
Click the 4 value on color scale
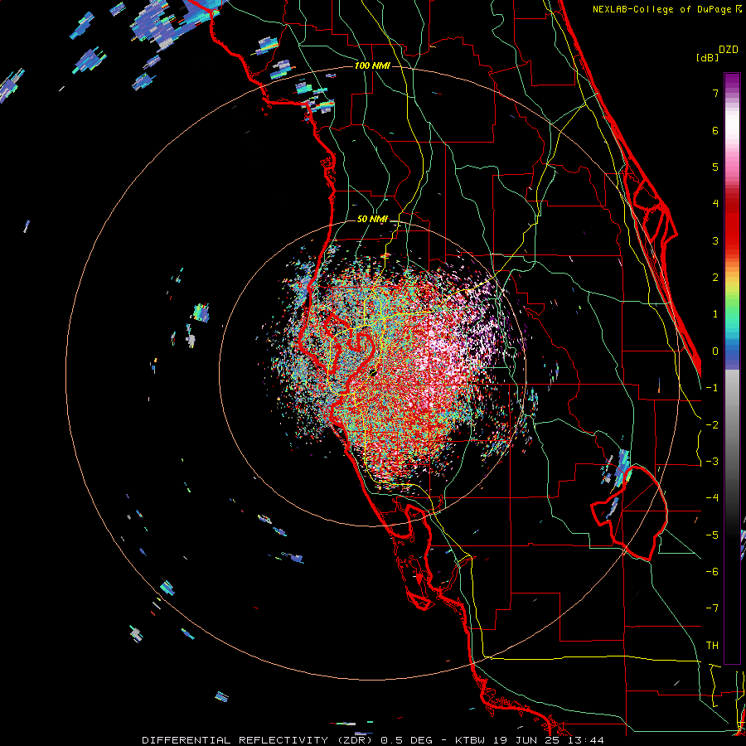point(715,204)
